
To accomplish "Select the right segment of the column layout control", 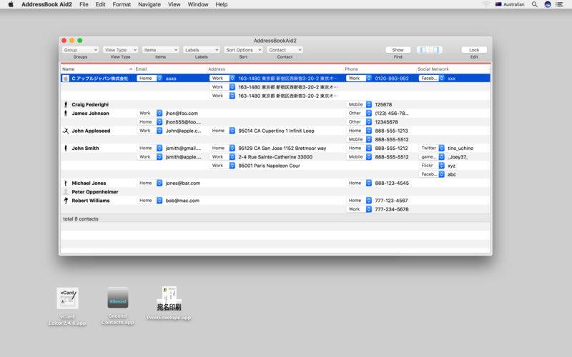I will 438,50.
